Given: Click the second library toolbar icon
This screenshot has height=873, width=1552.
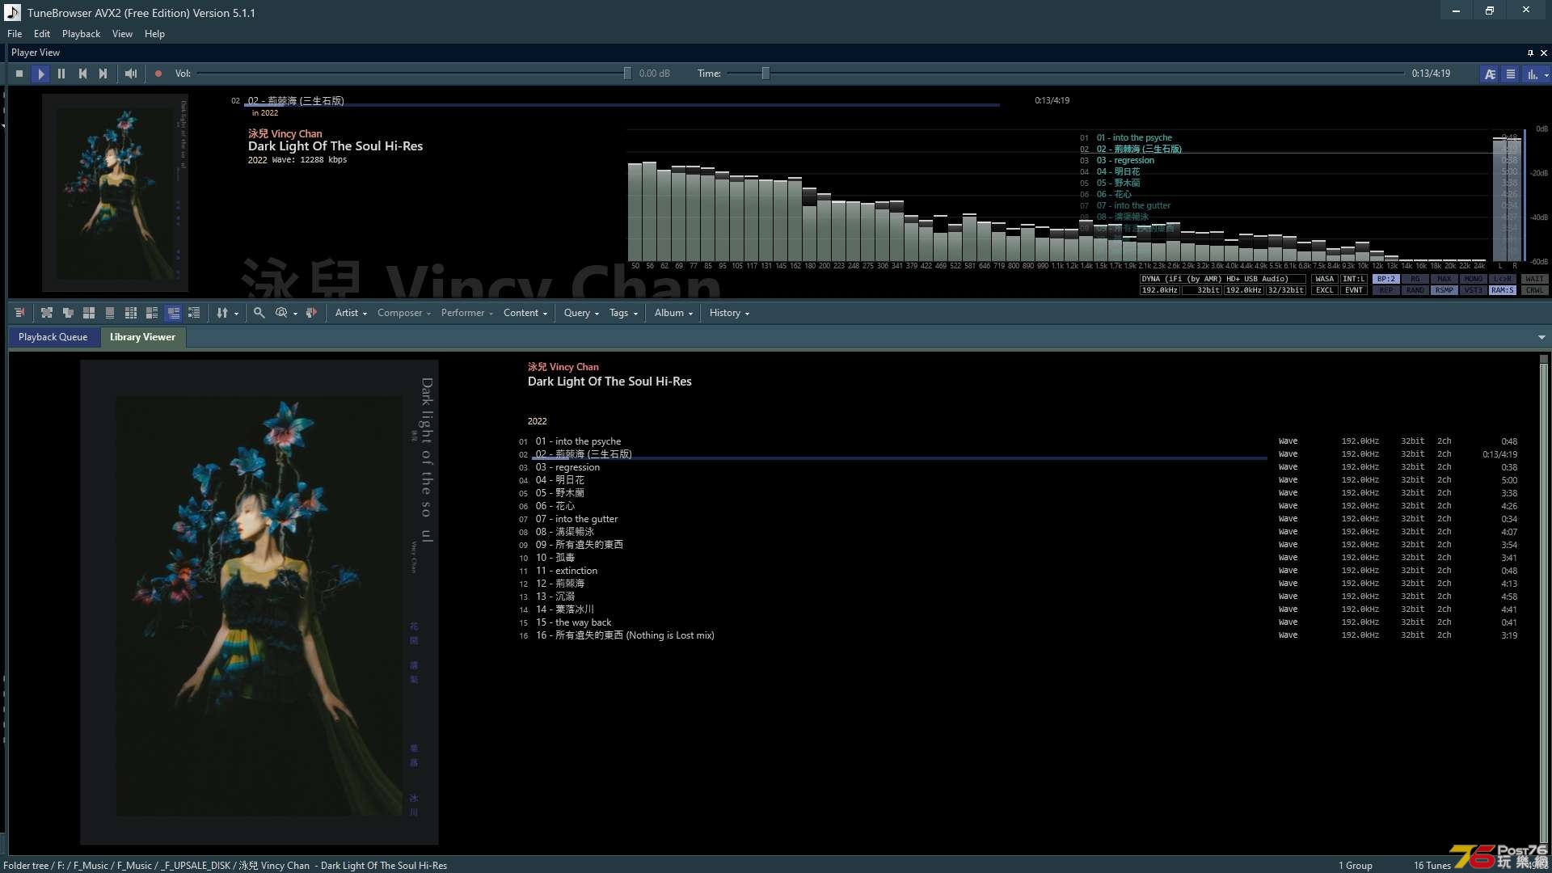Looking at the screenshot, I should click(47, 313).
